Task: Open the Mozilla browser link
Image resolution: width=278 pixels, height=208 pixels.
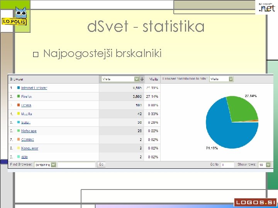Action: (26, 114)
